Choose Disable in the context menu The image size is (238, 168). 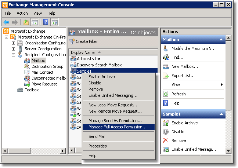(119, 83)
